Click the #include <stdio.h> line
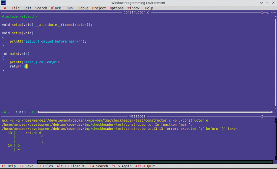277x169 pixels. tap(19, 16)
